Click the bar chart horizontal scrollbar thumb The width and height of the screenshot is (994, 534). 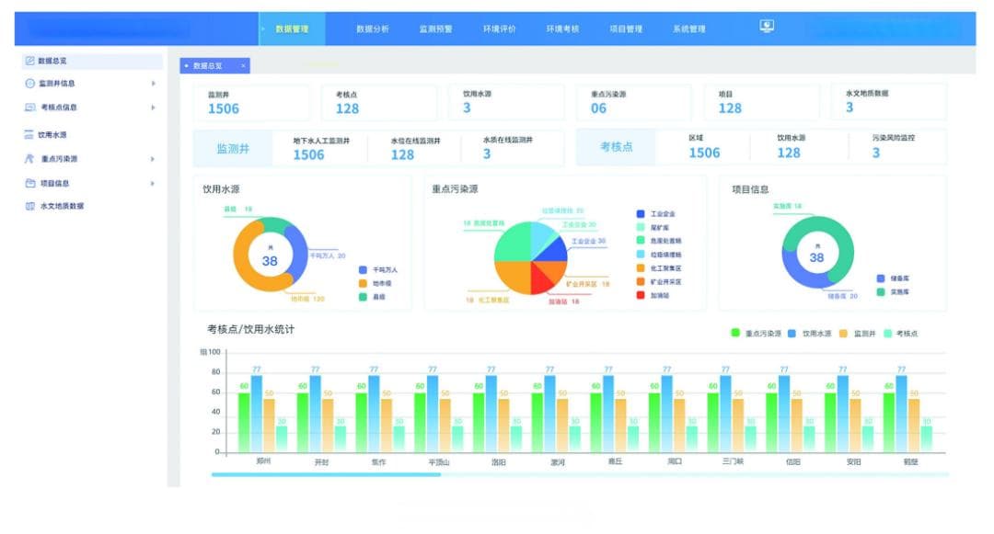326,474
